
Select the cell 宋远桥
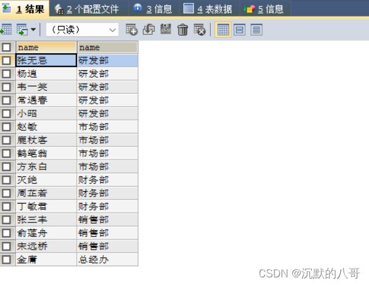tap(47, 247)
